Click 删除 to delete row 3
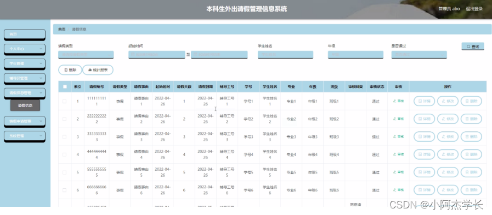492x215 pixels. pos(471,137)
